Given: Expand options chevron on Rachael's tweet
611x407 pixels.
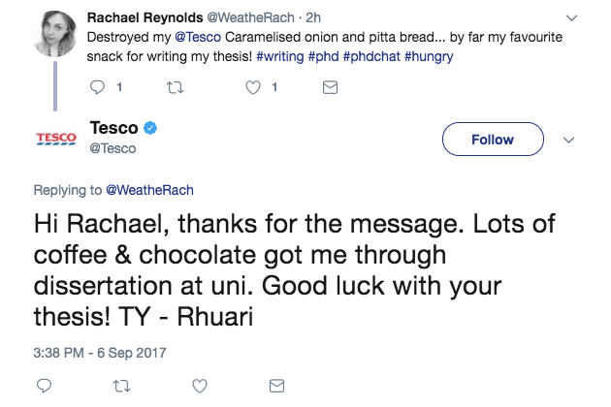Looking at the screenshot, I should pyautogui.click(x=571, y=17).
